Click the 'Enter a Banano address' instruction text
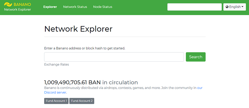This screenshot has height=108, width=249. pyautogui.click(x=85, y=48)
